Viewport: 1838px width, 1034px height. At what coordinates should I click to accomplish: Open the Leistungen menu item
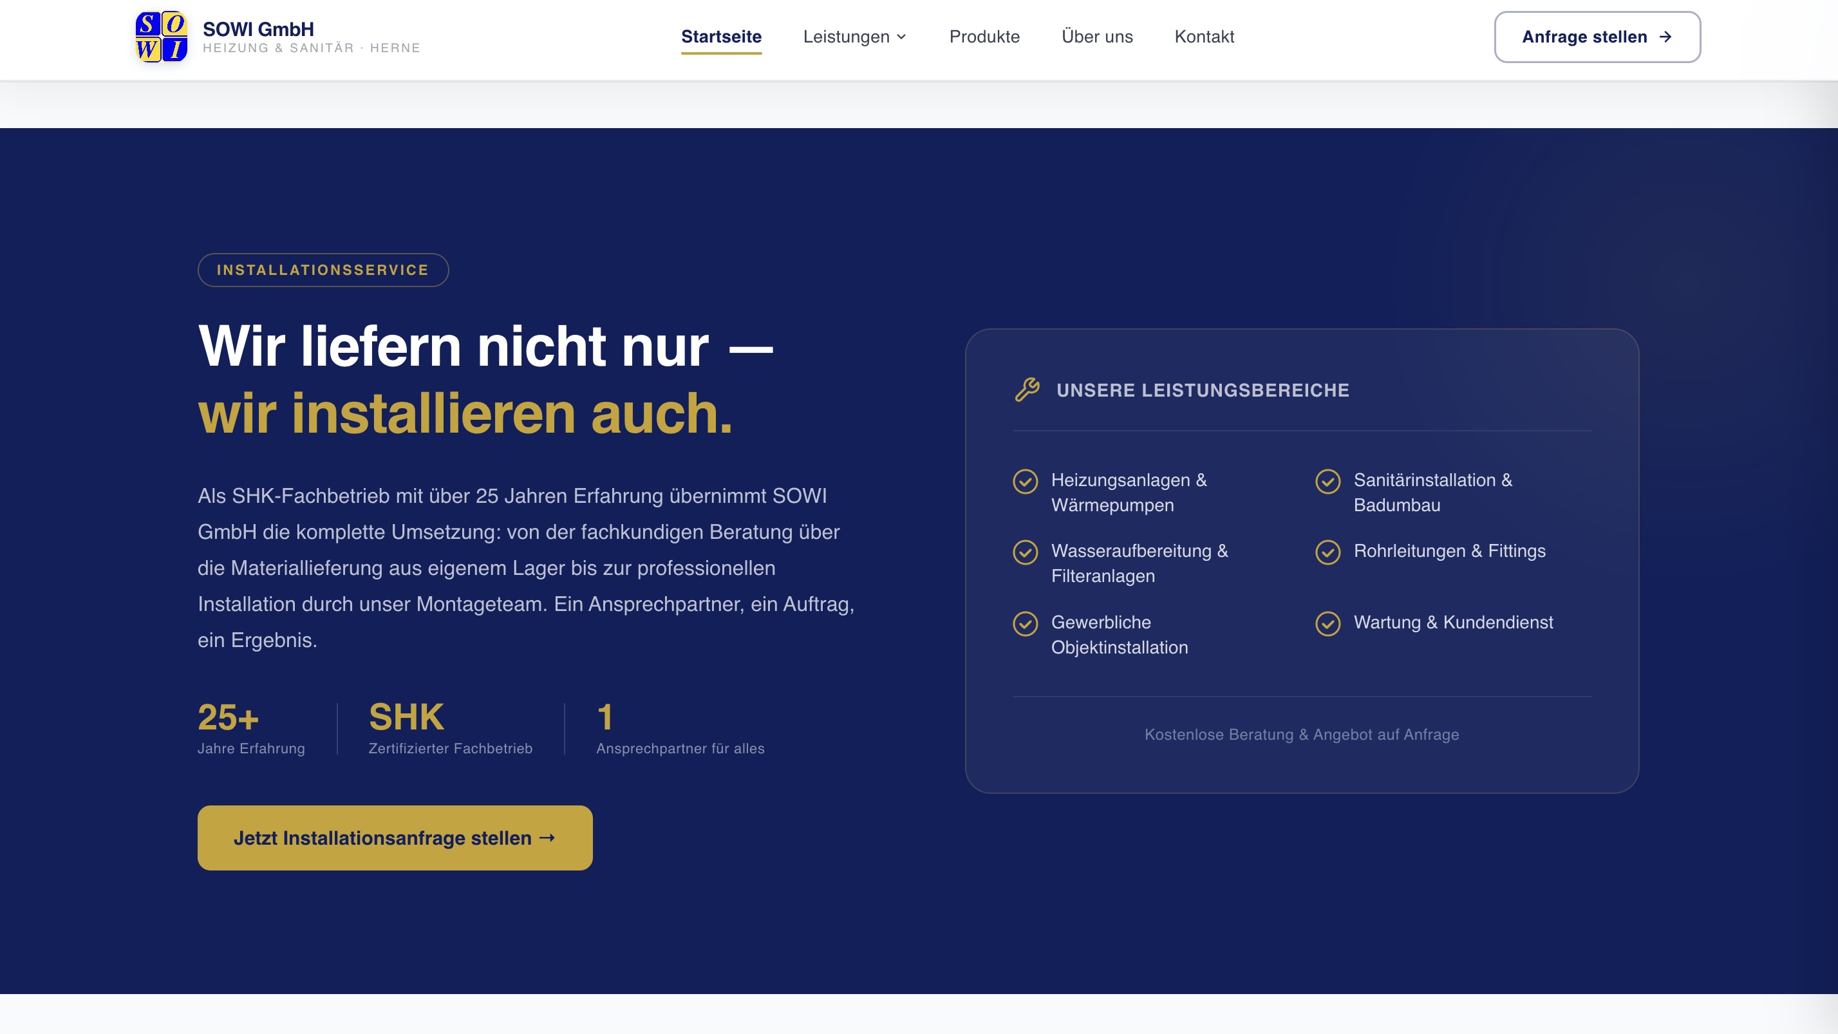tap(855, 37)
